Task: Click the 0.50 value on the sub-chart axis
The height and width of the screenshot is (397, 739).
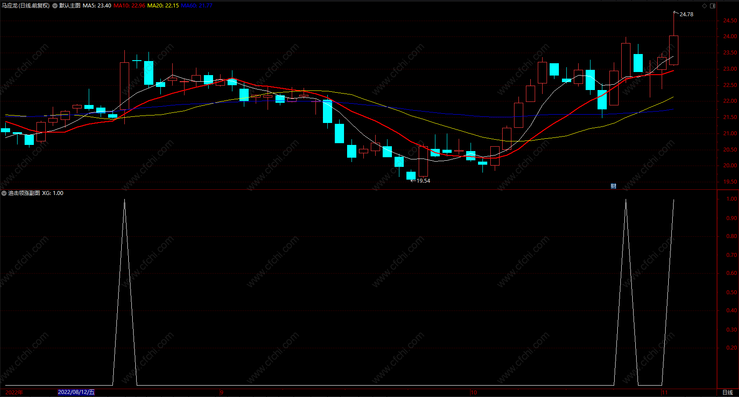Action: (732, 292)
